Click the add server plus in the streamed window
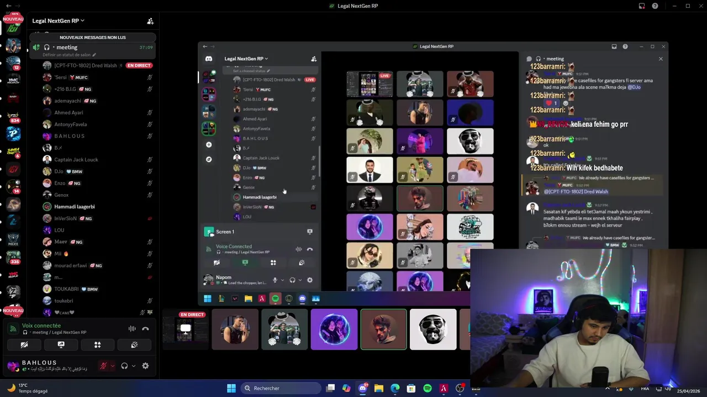This screenshot has height=397, width=707. [x=208, y=144]
